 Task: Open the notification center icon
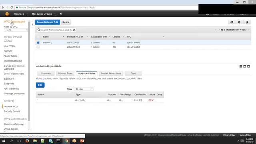pos(242,141)
